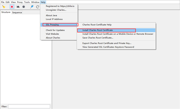Image resolution: width=180 pixels, height=109 pixels.
Task: Select Local IP Address menu item
Action: pos(59,19)
